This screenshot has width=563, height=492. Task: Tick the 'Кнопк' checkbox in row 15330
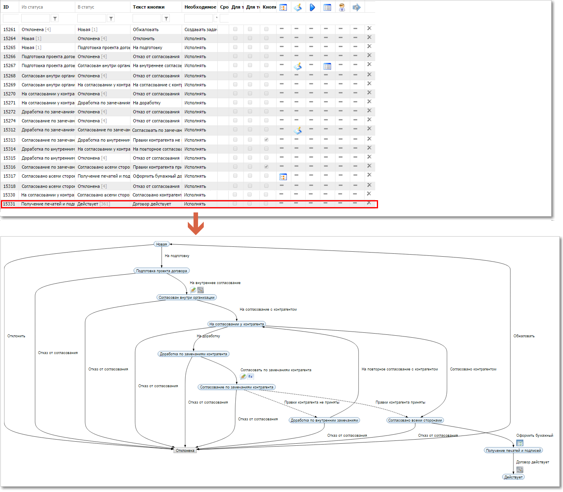pos(266,194)
